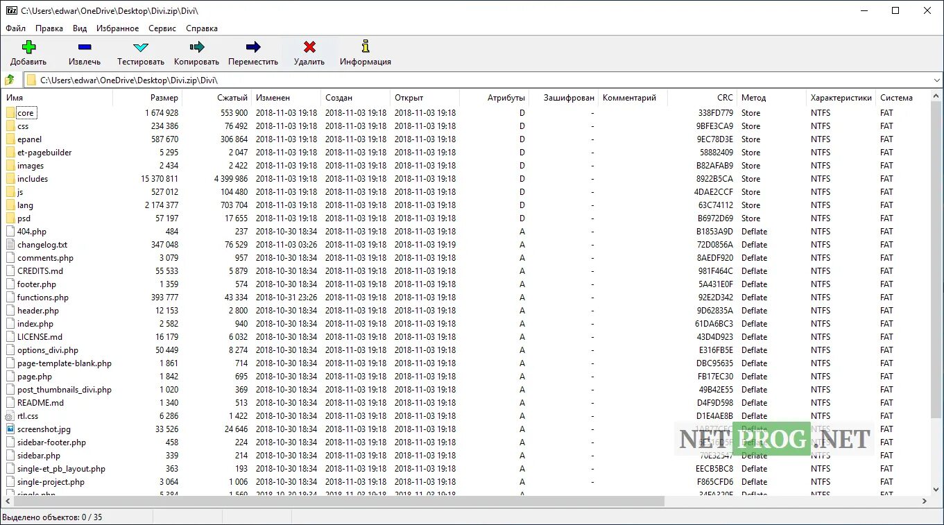This screenshot has width=944, height=525.
Task: Expand the address bar path dropdown
Action: point(936,80)
